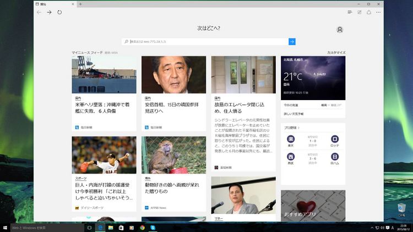413x232 pixels.
Task: Click the マネー category tag
Action: coord(219,219)
